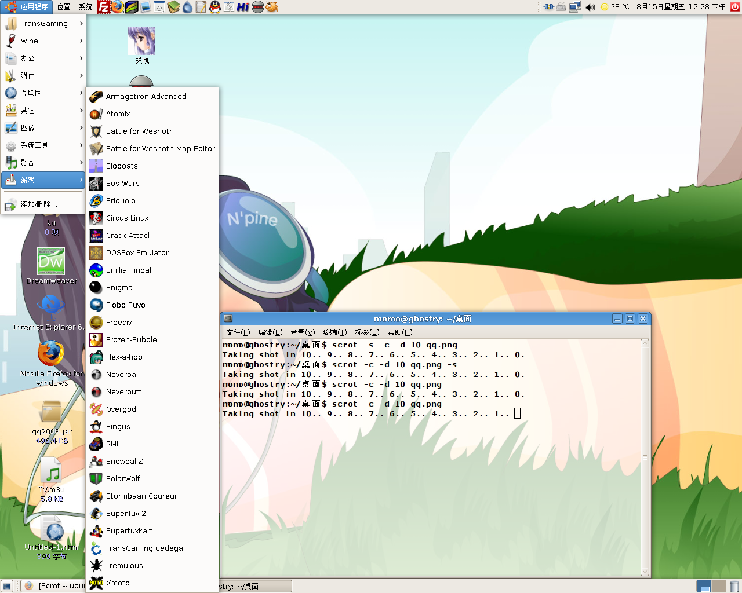The width and height of the screenshot is (742, 593).
Task: Open the 文件(F) menu in terminal
Action: [238, 332]
